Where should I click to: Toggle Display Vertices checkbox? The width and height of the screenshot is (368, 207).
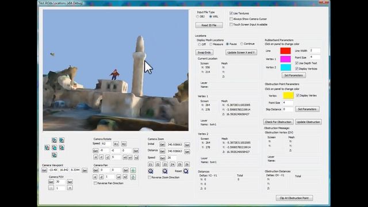(x=297, y=69)
